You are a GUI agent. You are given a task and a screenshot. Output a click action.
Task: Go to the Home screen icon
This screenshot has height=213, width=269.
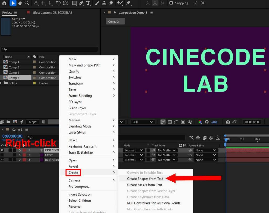[4, 3]
